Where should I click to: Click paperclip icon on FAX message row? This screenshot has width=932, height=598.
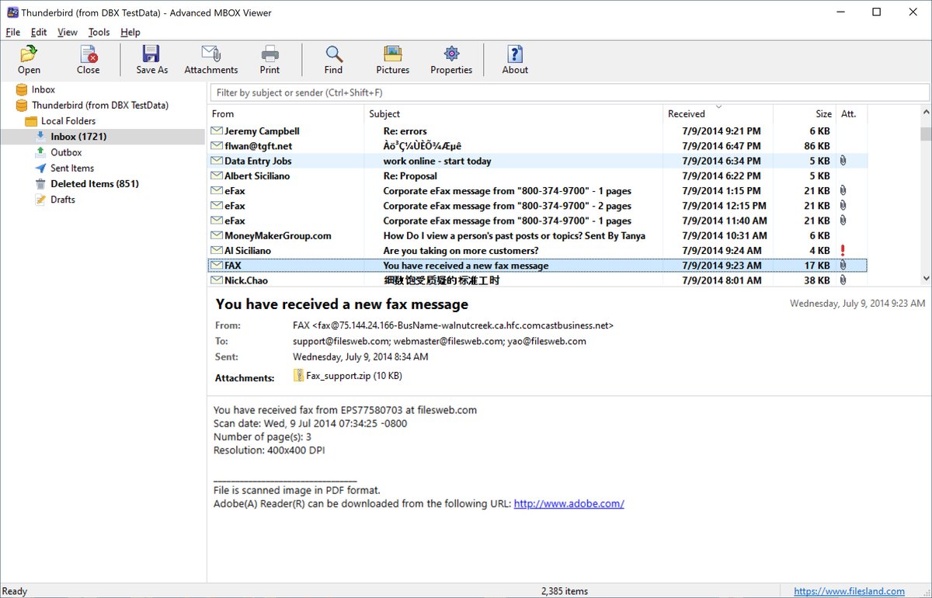tap(843, 265)
